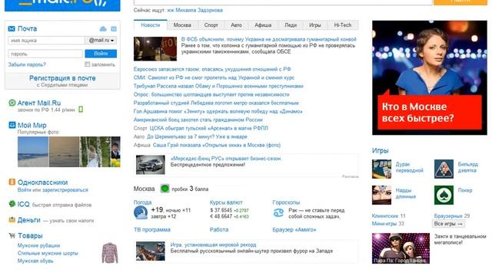Open the Игра, установившая мировой рекорд link

coord(214,245)
